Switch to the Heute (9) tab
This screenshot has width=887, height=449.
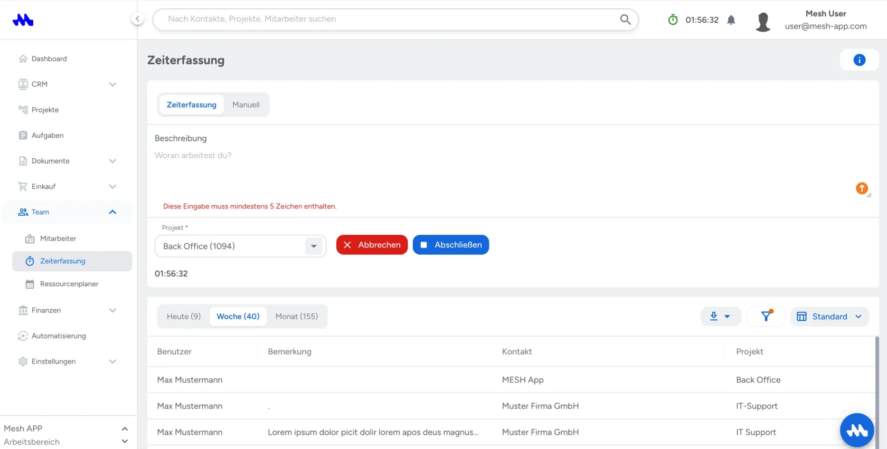(184, 317)
